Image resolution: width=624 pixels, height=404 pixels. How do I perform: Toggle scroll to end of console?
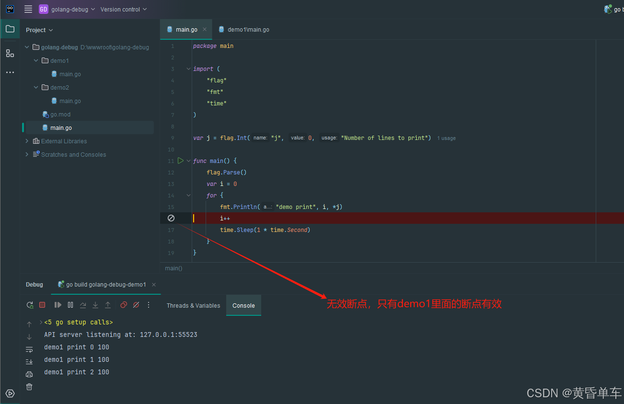pyautogui.click(x=29, y=362)
